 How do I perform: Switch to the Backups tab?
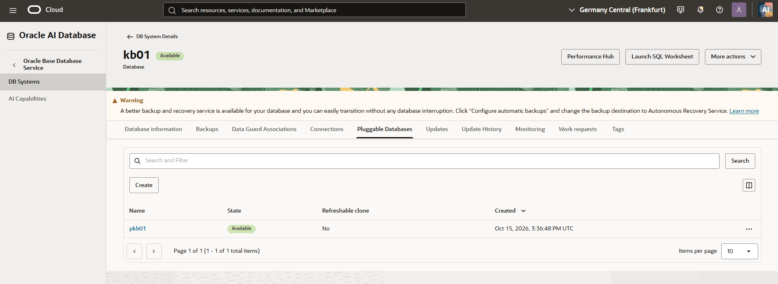[x=207, y=129]
